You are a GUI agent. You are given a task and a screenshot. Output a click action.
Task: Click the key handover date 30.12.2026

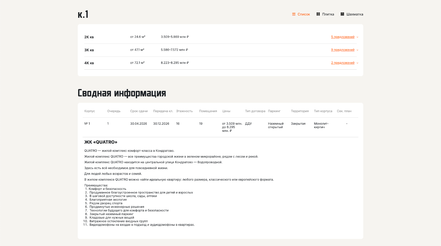(x=161, y=124)
